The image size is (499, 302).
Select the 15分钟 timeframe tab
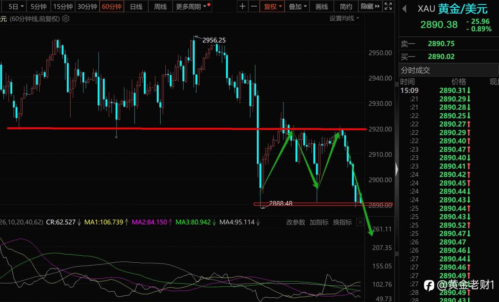coord(63,6)
